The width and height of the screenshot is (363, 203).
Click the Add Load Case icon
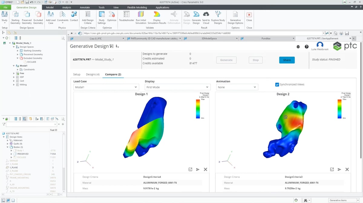coord(51,15)
